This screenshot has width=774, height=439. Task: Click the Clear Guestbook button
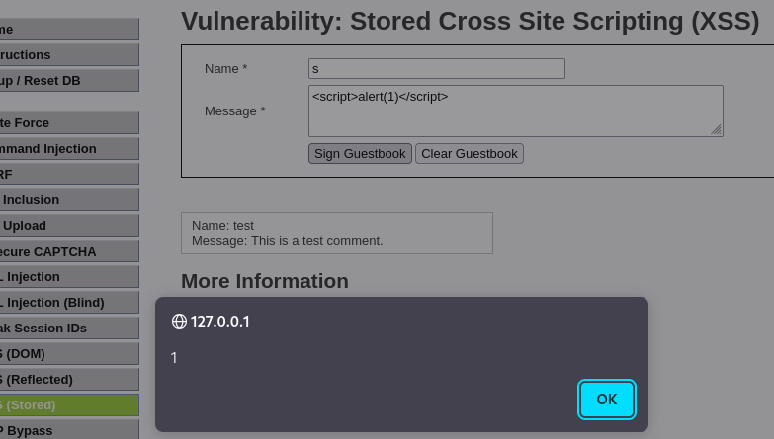coord(470,153)
